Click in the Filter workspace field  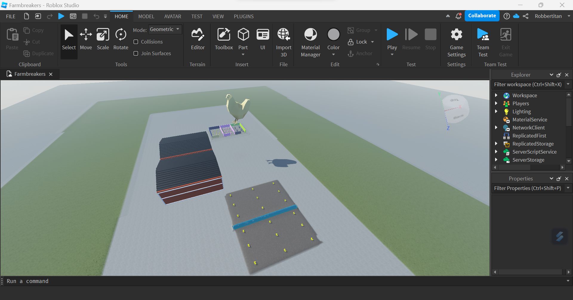(x=528, y=84)
